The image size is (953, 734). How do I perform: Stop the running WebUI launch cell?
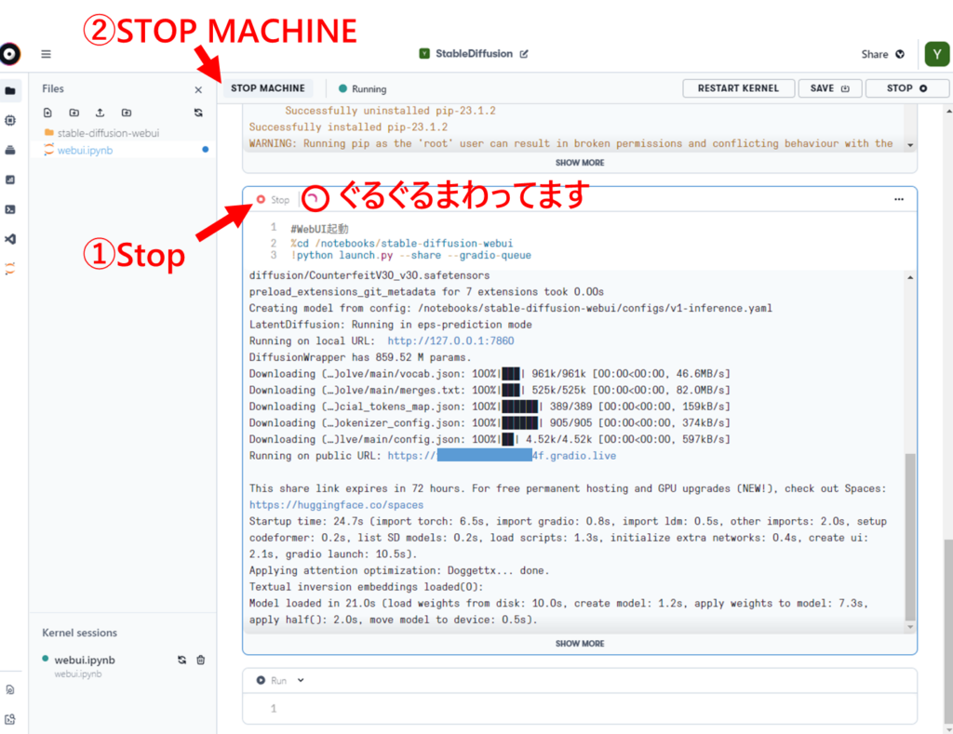pyautogui.click(x=273, y=200)
